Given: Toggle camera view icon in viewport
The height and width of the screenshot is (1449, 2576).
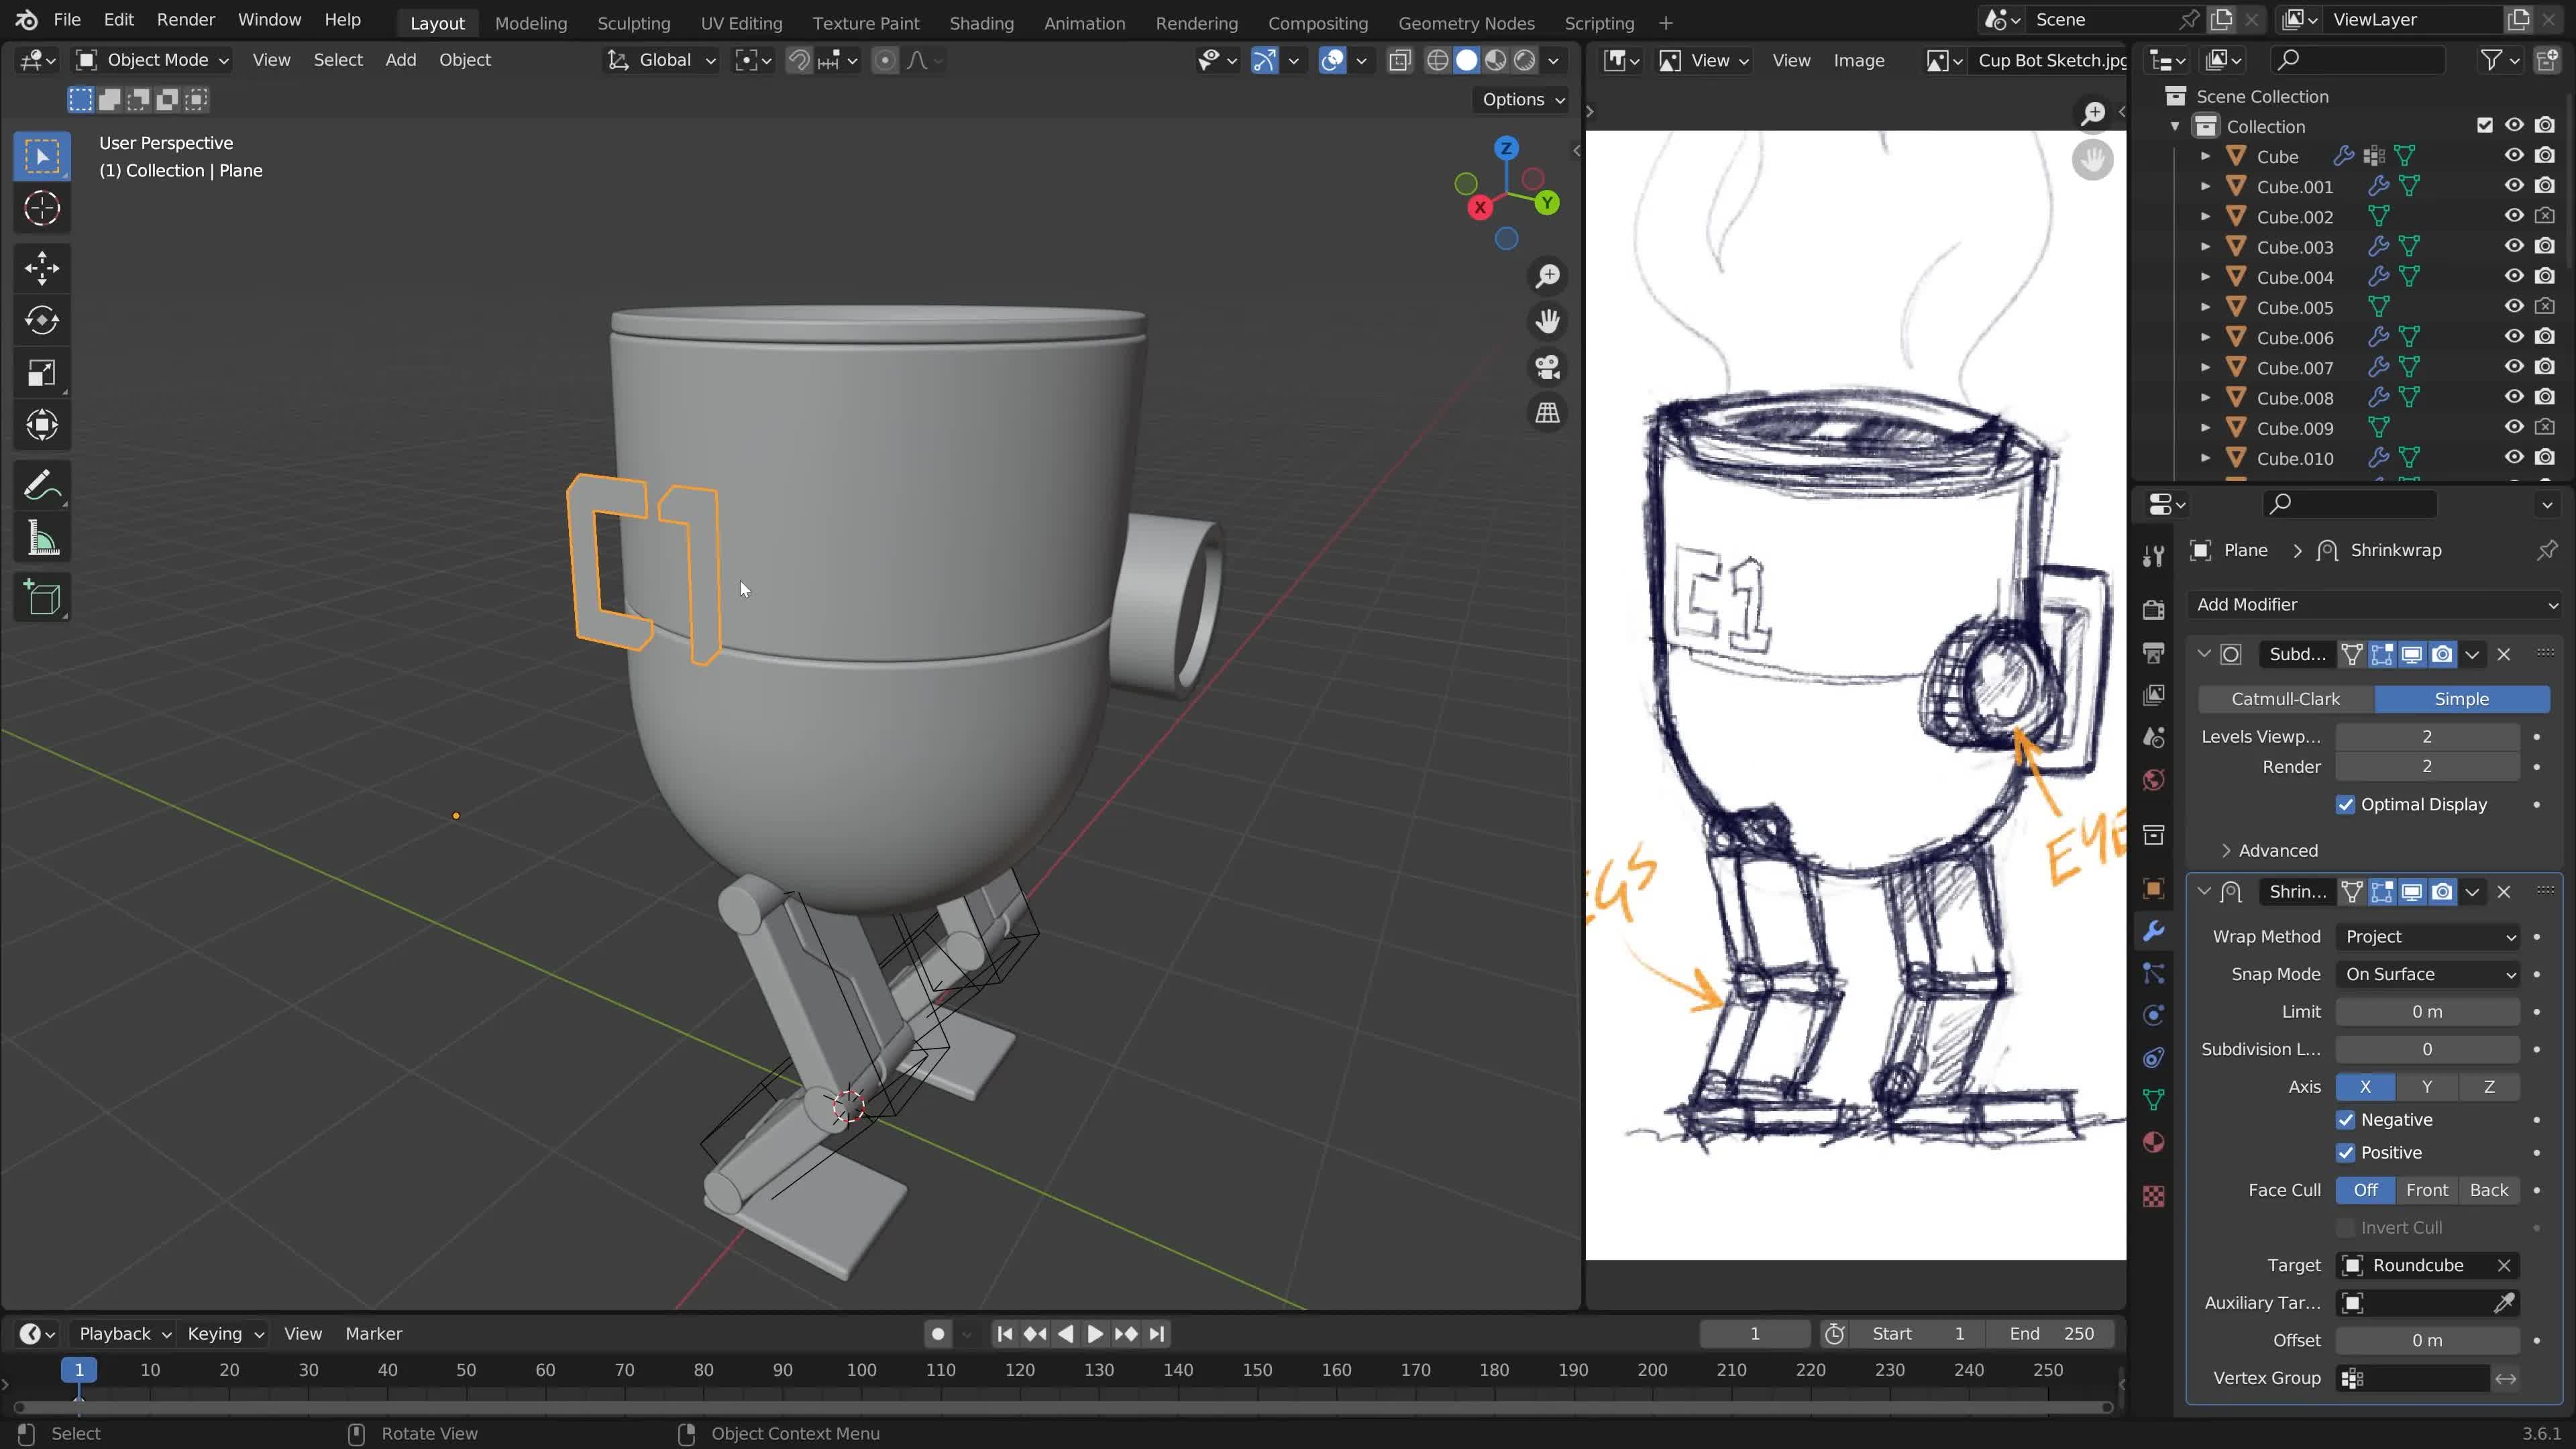Looking at the screenshot, I should click(1548, 367).
